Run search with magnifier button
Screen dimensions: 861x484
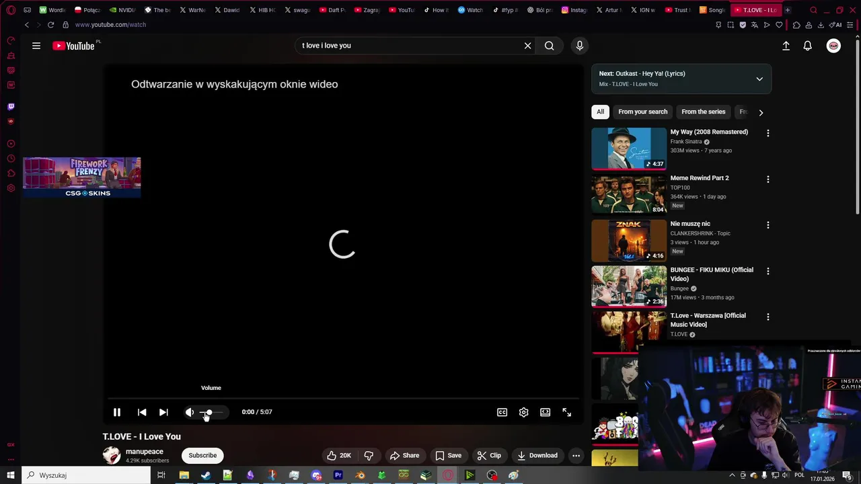(550, 46)
